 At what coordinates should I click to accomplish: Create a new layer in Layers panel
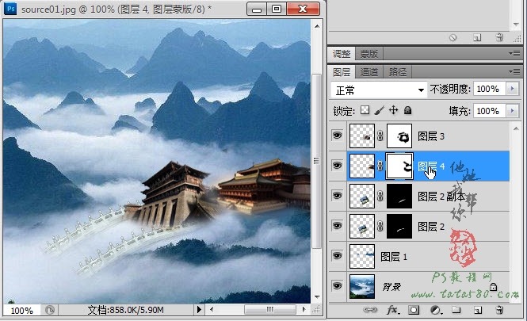coord(478,310)
